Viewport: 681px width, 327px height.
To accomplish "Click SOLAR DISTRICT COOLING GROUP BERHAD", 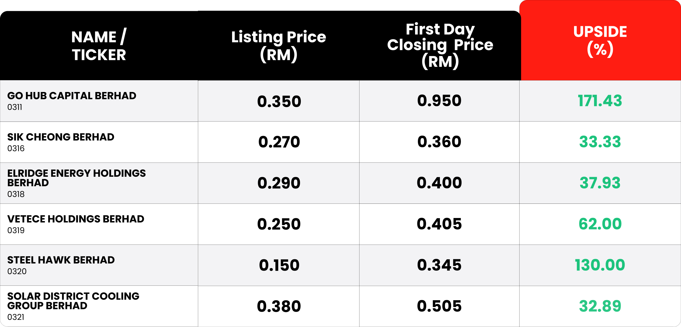I will [x=73, y=301].
